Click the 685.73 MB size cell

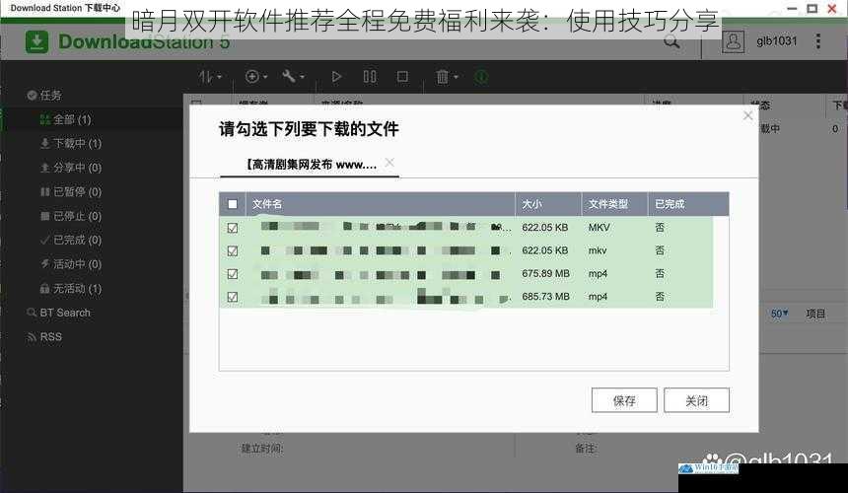tap(545, 297)
